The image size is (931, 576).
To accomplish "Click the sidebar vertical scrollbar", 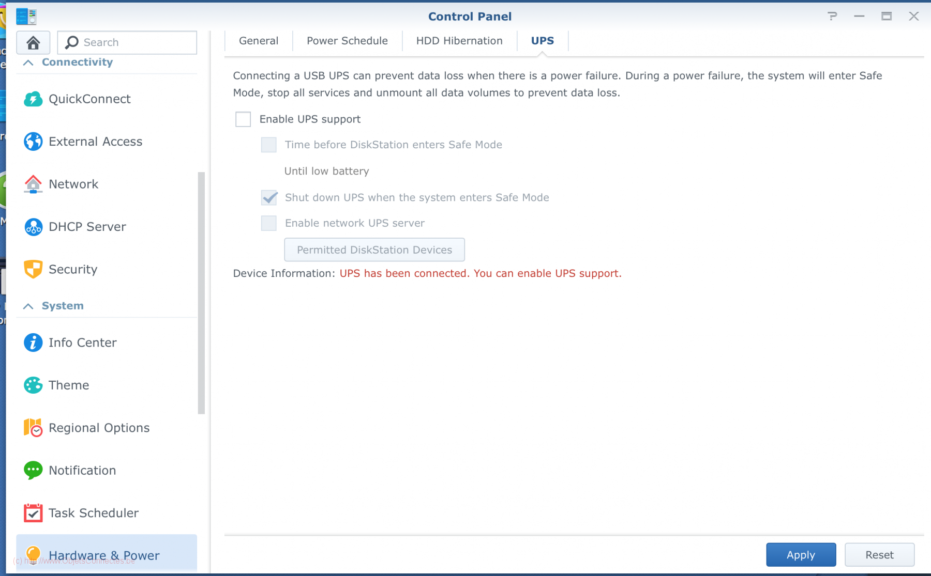I will pos(201,293).
